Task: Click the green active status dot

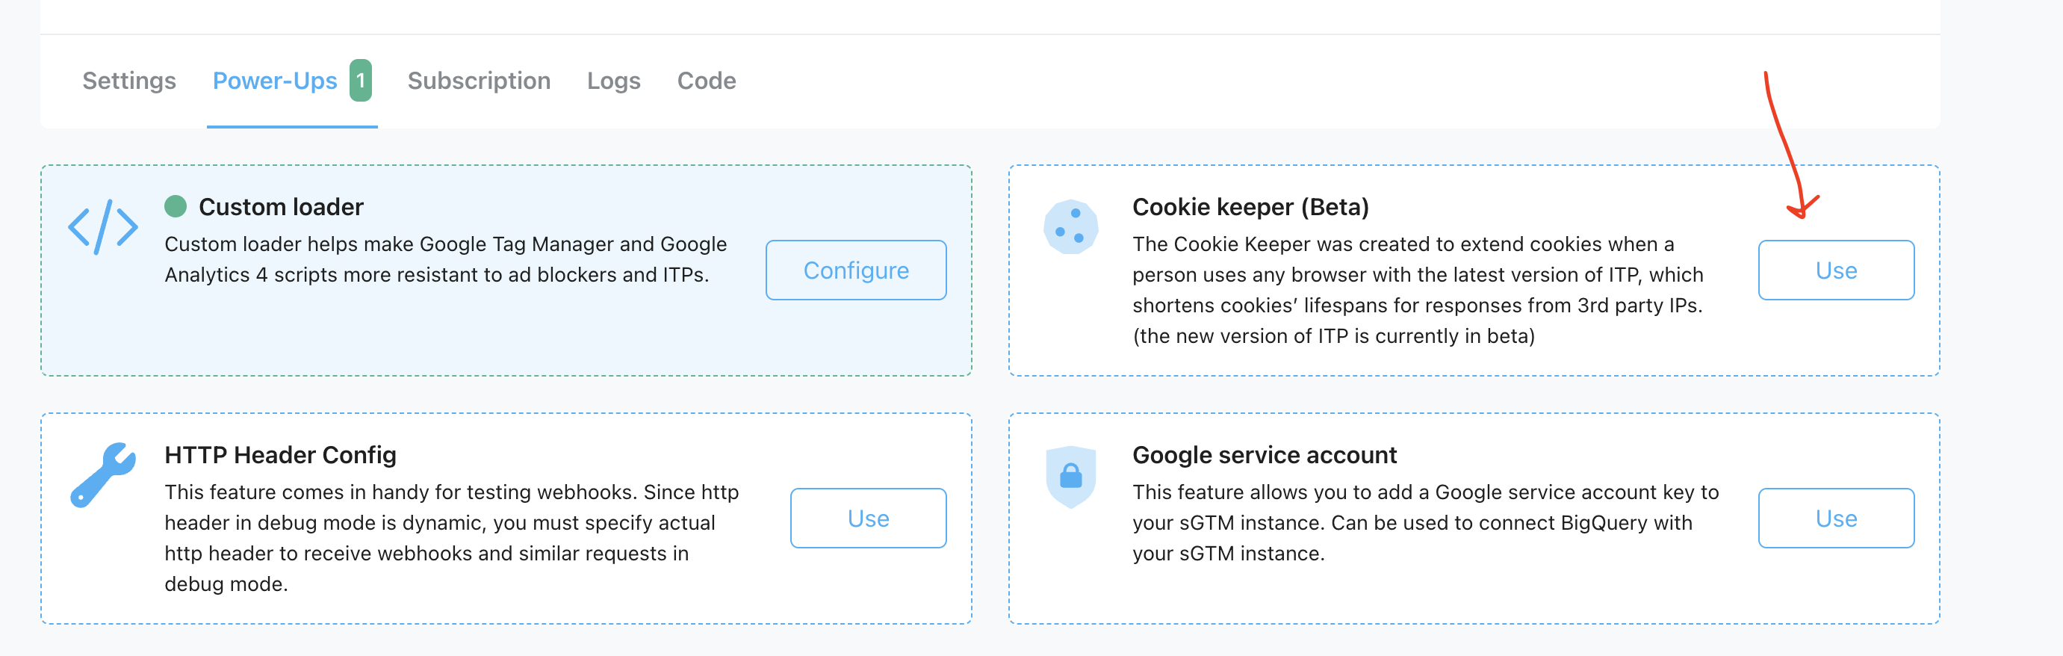Action: [176, 207]
